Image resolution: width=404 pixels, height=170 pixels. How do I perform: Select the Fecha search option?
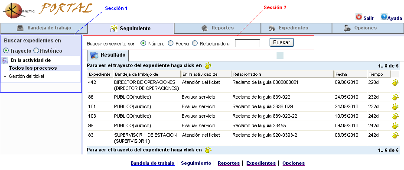[x=170, y=43]
